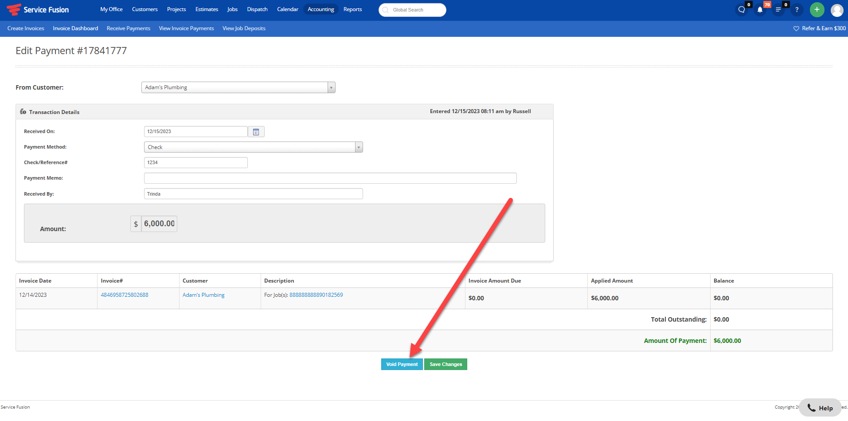Open the Projects menu
Image resolution: width=848 pixels, height=421 pixels.
point(176,9)
